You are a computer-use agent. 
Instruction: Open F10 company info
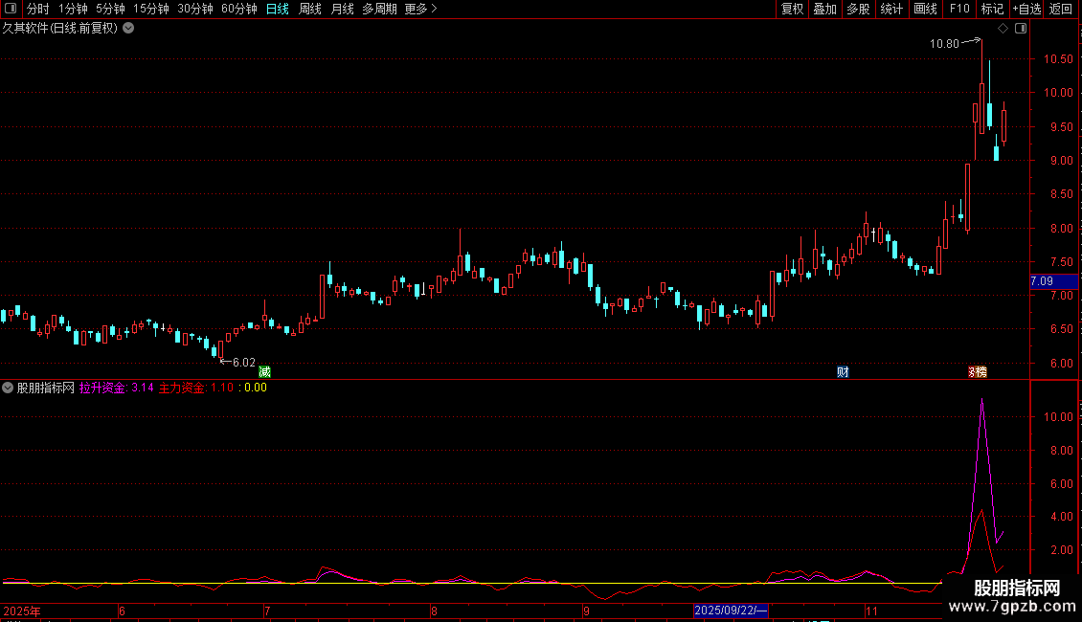click(x=959, y=9)
